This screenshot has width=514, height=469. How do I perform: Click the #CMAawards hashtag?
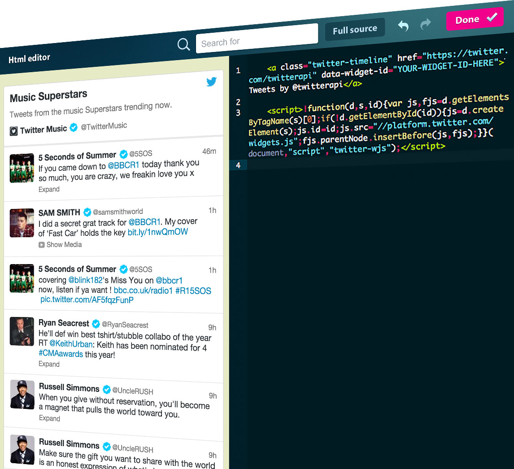61,354
